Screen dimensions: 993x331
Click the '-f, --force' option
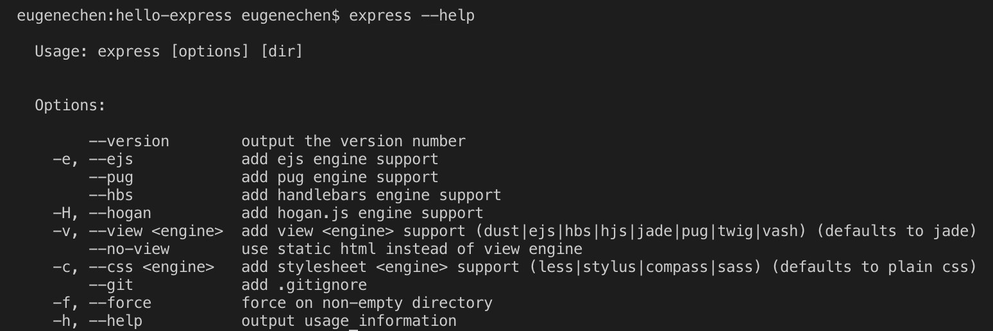(101, 303)
